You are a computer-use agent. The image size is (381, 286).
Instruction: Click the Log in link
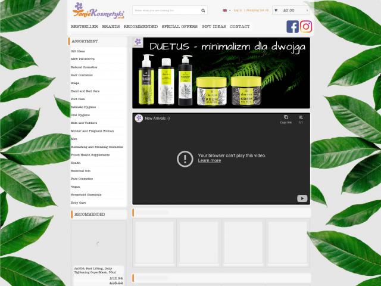pyautogui.click(x=238, y=10)
